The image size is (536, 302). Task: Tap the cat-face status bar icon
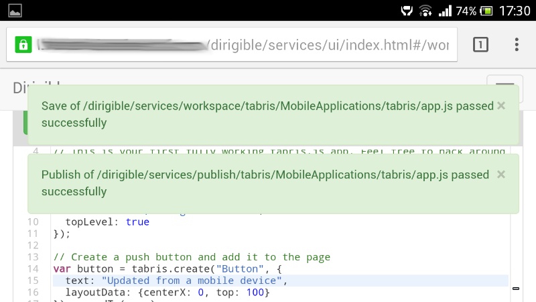coord(407,11)
